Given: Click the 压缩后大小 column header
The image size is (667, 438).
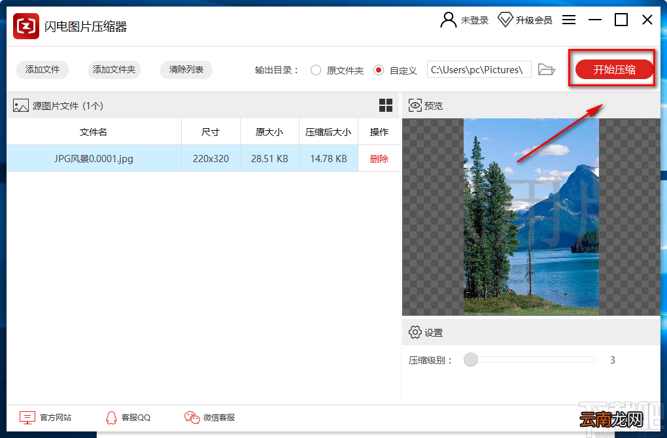Looking at the screenshot, I should coord(328,132).
